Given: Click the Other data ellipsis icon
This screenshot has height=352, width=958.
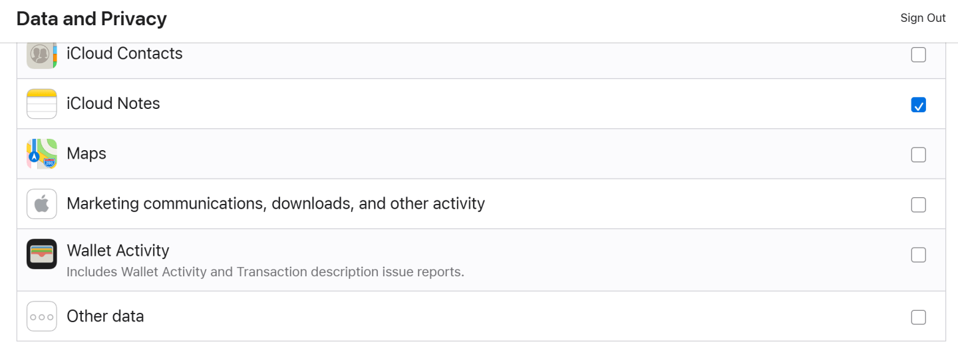Looking at the screenshot, I should (x=41, y=316).
